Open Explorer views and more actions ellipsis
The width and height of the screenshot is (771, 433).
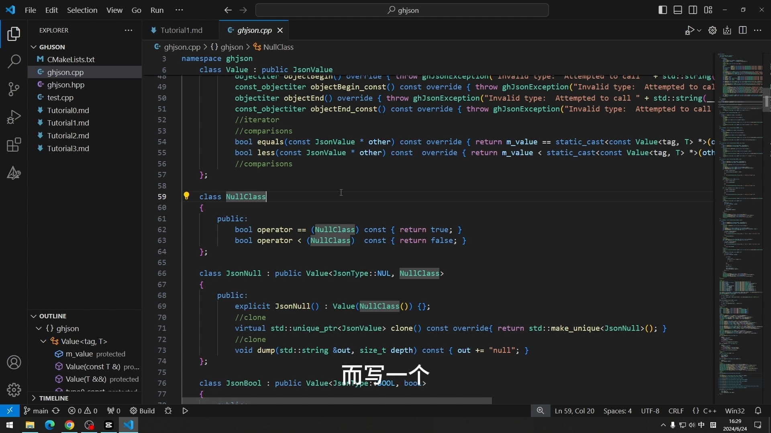[x=128, y=30]
